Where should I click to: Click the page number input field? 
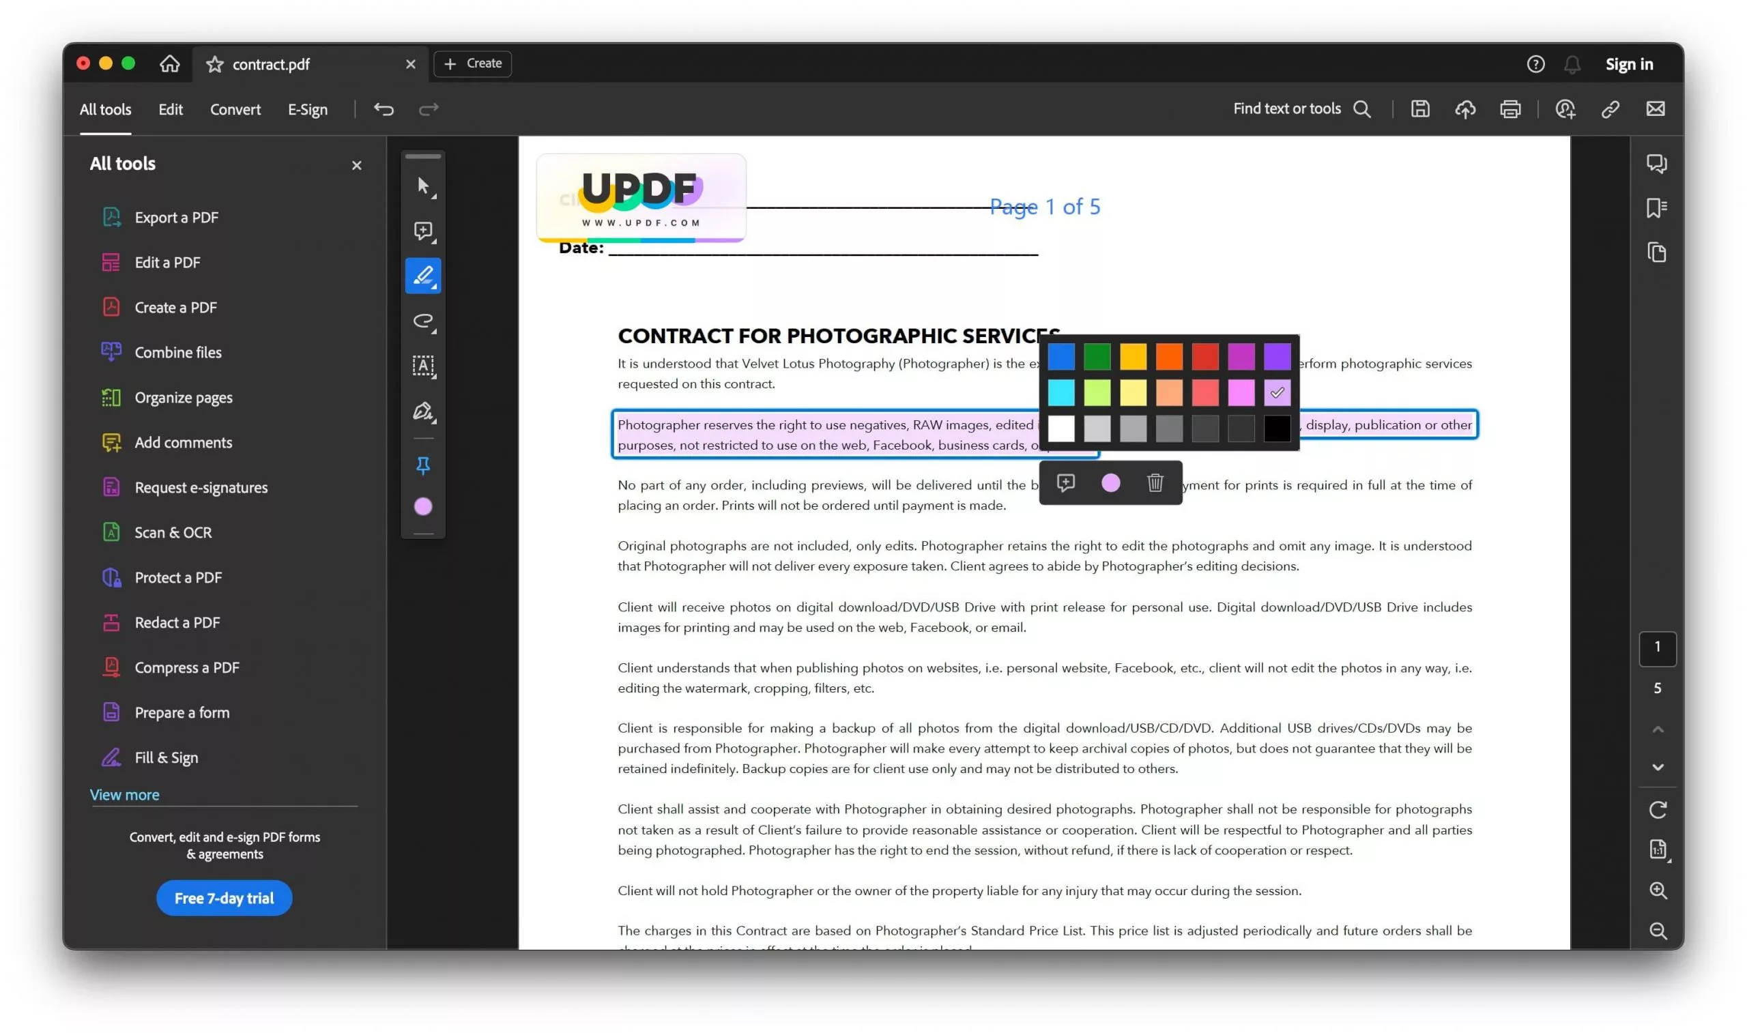coord(1658,649)
